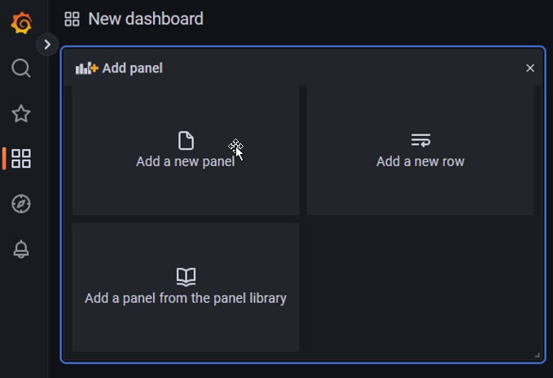
Task: Click the Add panel chart icon
Action: (86, 68)
